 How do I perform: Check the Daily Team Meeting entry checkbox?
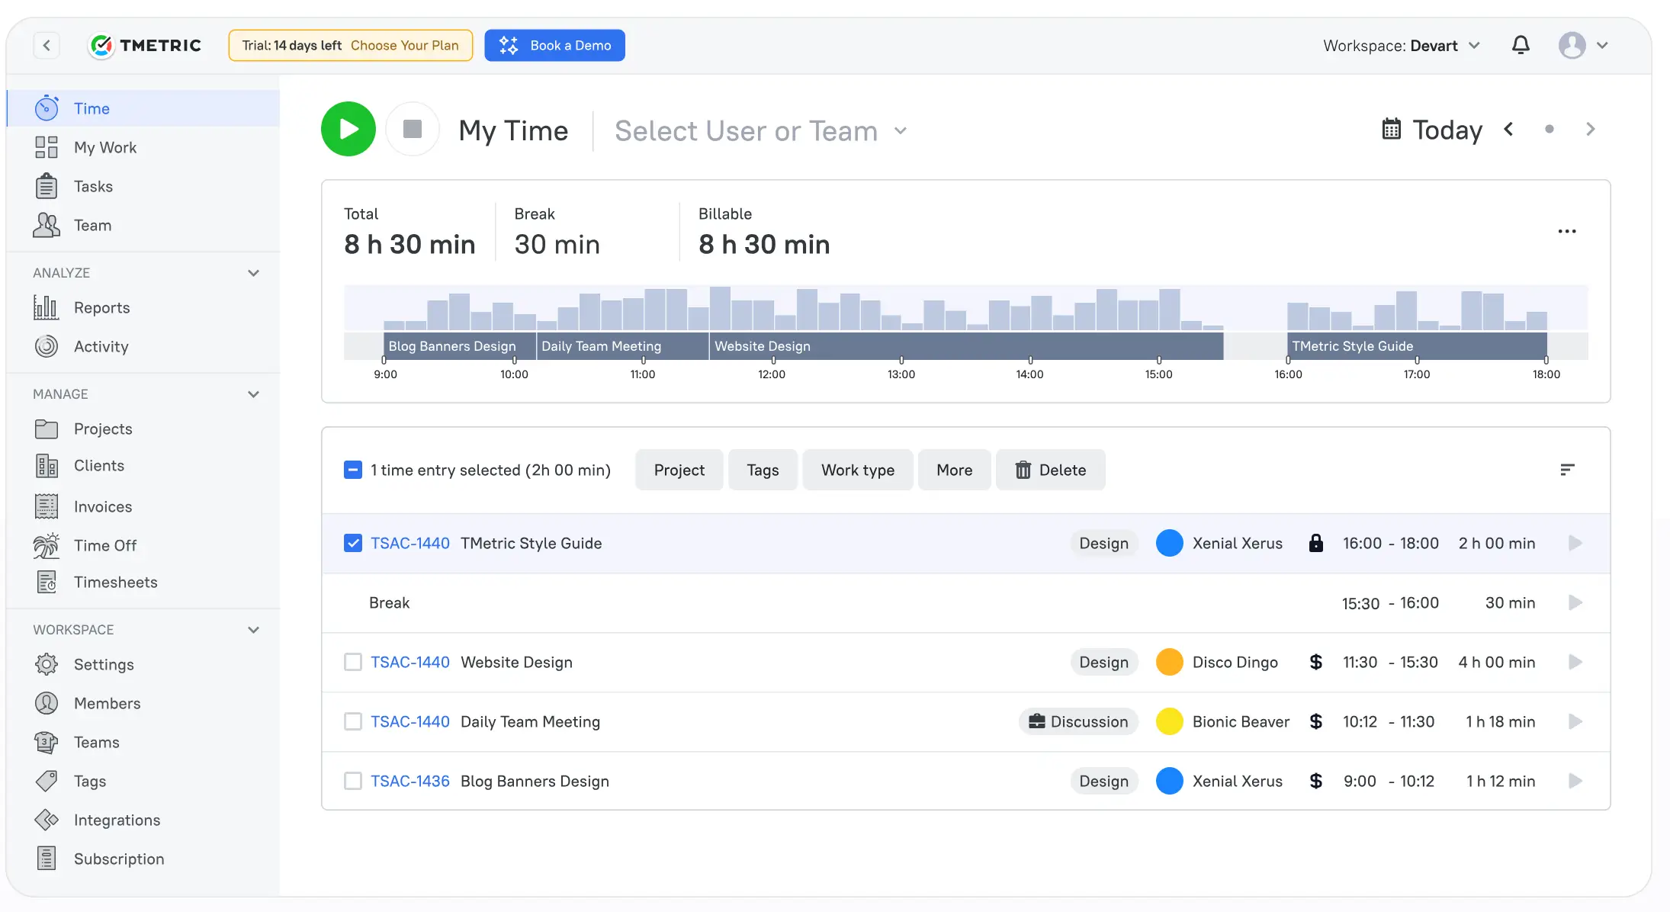(x=353, y=721)
